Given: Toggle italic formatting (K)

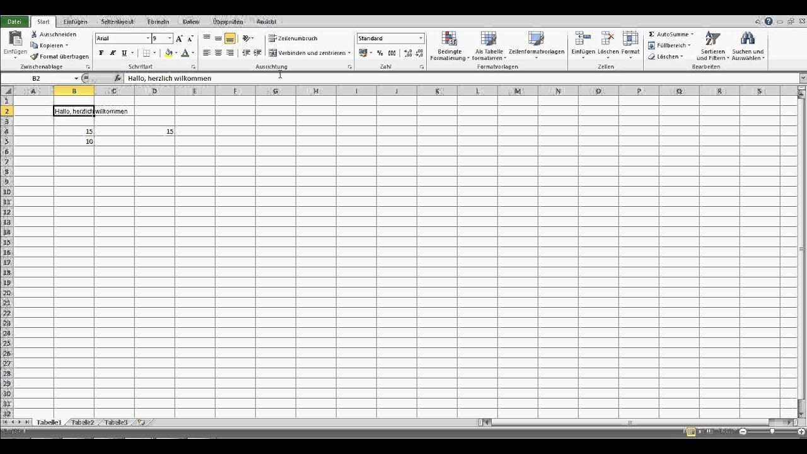Looking at the screenshot, I should tap(112, 53).
